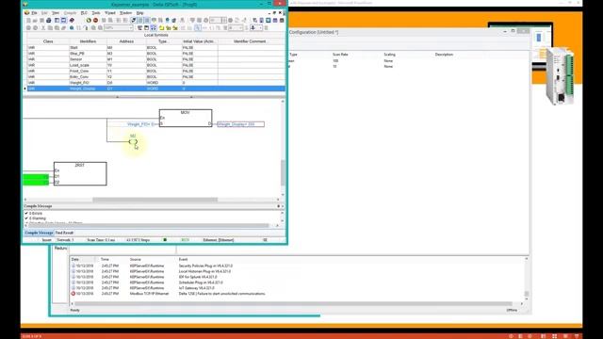603x339 pixels.
Task: Click Scan Rate column header in Configuration window
Action: click(340, 55)
